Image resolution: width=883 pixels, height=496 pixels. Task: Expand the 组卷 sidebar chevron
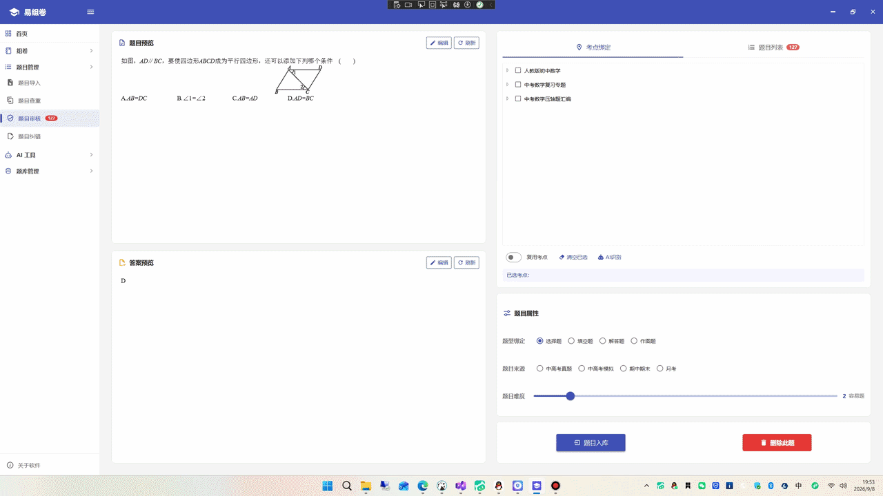coord(91,50)
